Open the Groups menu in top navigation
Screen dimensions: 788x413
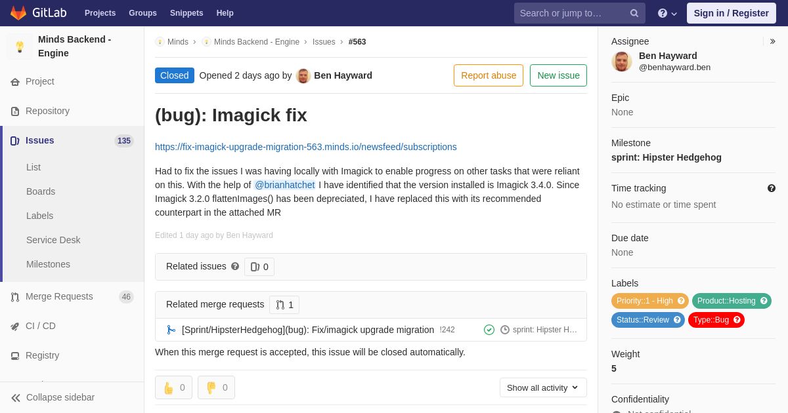142,13
